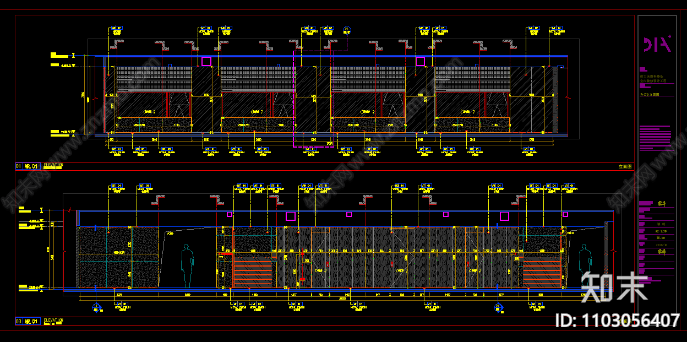This screenshot has height=342, width=687.
Task: Click the drawing number box reading 03
Action: pos(19,322)
